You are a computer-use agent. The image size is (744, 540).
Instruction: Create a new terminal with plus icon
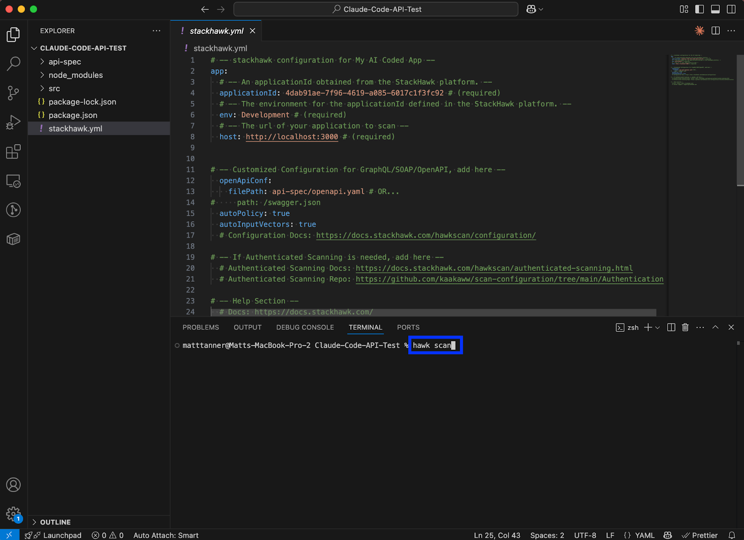tap(648, 328)
